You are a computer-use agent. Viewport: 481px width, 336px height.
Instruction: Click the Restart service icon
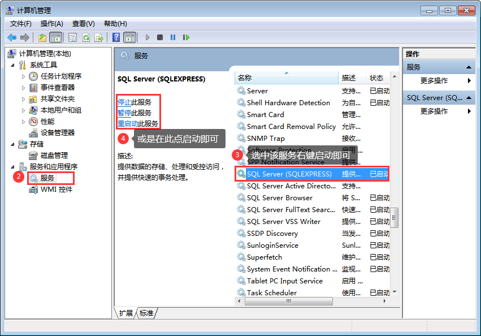tap(186, 37)
